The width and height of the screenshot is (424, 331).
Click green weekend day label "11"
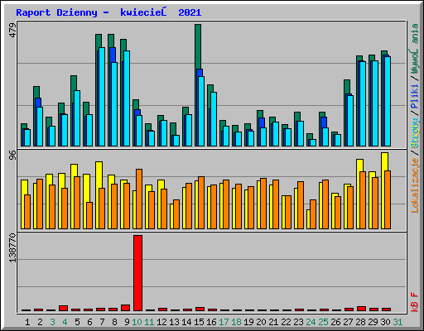(149, 322)
